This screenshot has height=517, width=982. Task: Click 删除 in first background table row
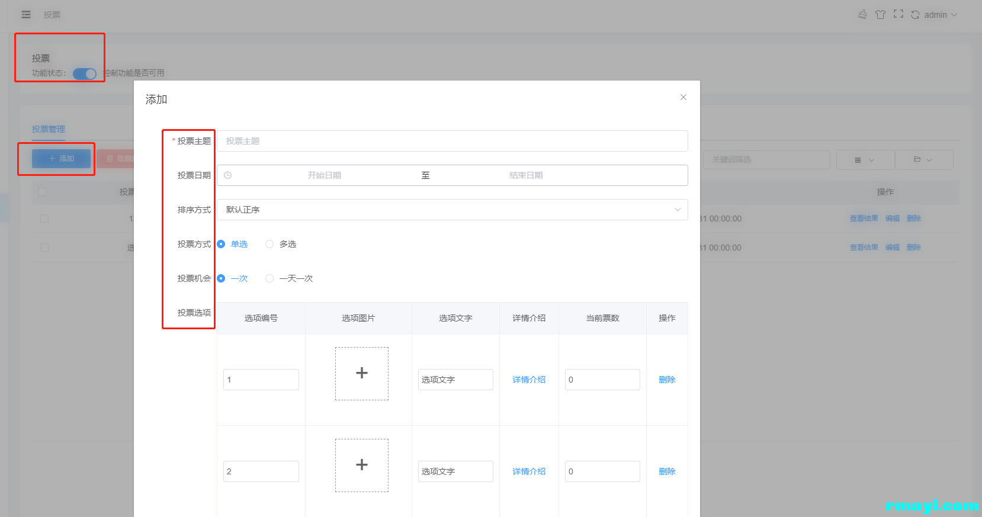pyautogui.click(x=914, y=219)
